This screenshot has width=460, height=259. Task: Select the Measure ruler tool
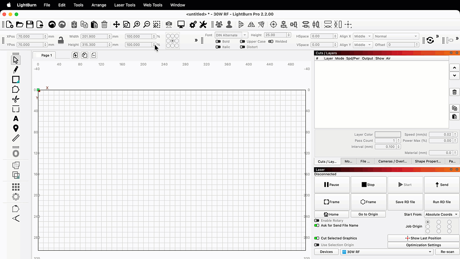point(16,138)
